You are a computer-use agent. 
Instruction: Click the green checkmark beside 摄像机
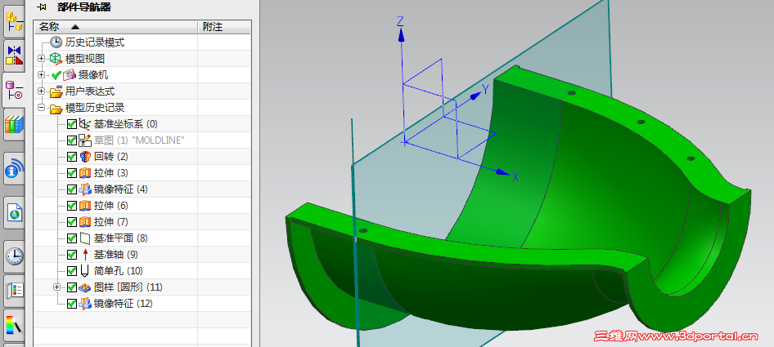(x=56, y=75)
